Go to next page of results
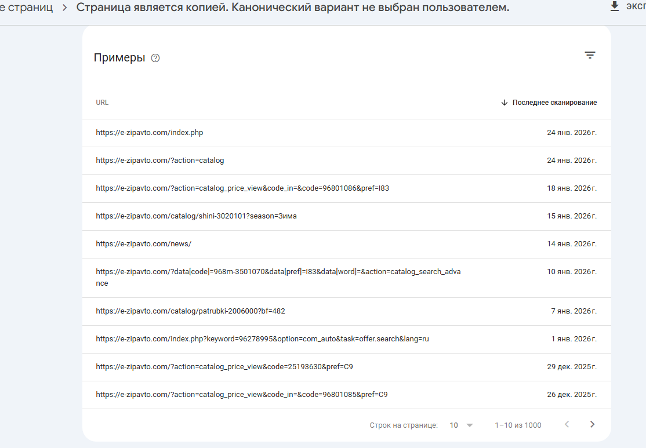The image size is (646, 448). [592, 425]
